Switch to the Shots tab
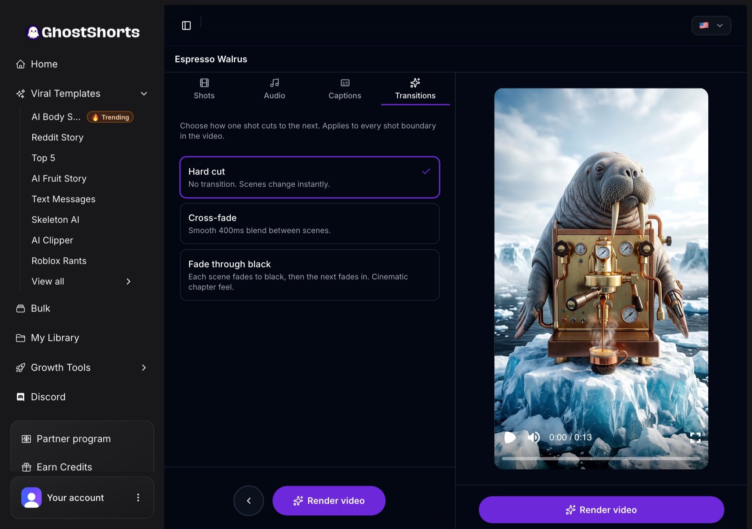This screenshot has width=752, height=529. pos(204,89)
